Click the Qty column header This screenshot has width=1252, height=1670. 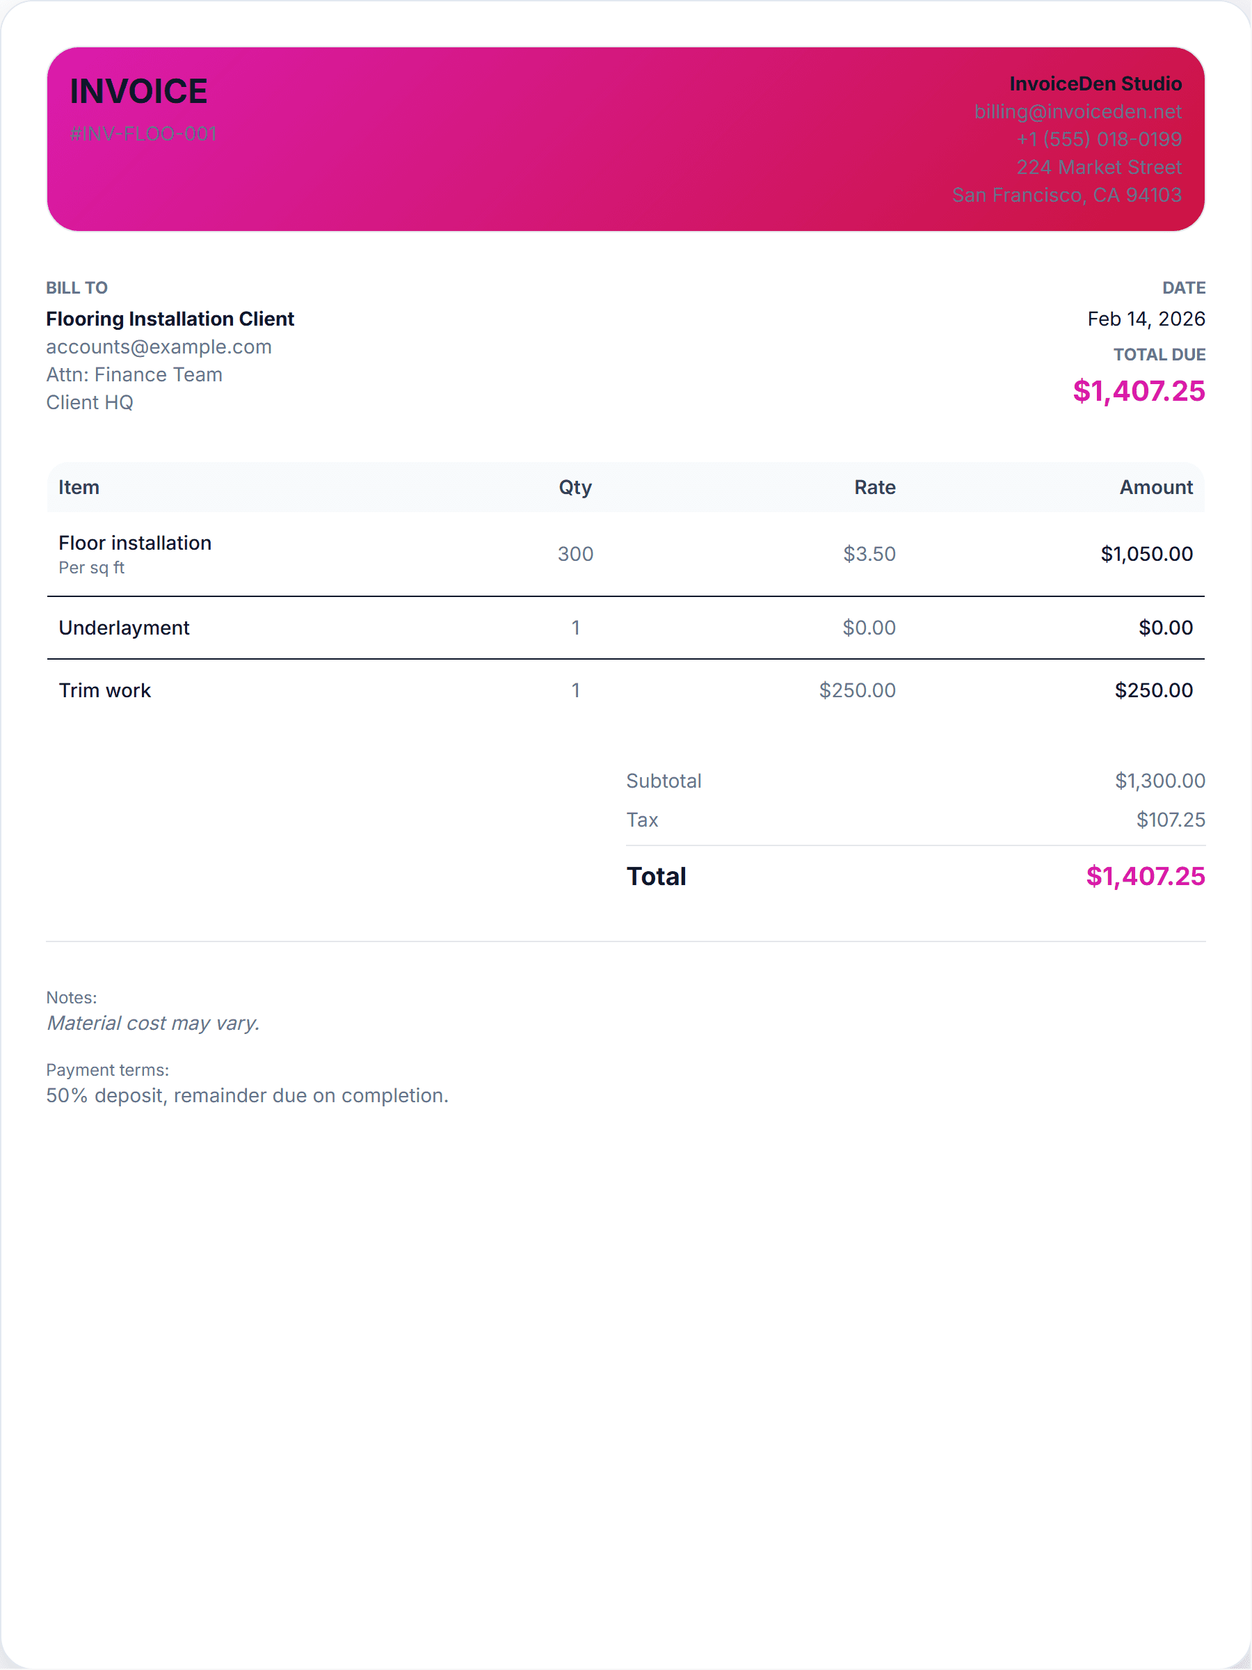point(575,487)
